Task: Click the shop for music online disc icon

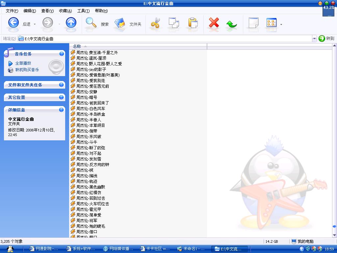Action: (x=10, y=70)
